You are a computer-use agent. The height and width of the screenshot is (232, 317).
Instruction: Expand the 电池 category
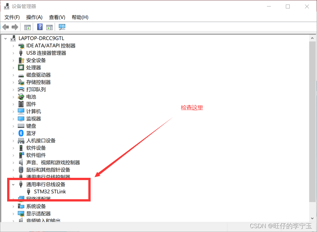click(13, 97)
